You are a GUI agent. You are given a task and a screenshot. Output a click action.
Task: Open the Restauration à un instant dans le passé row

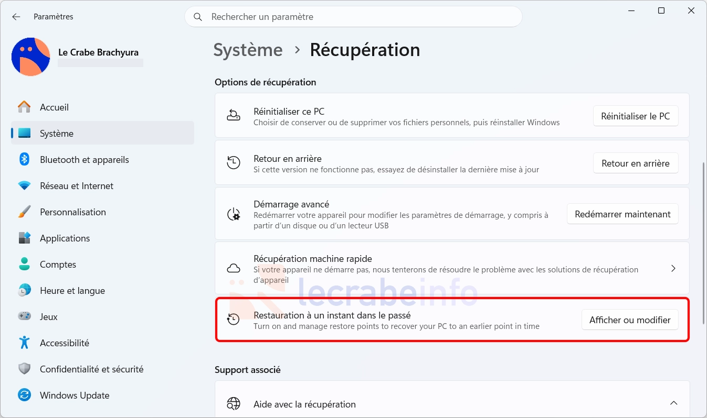(452, 320)
